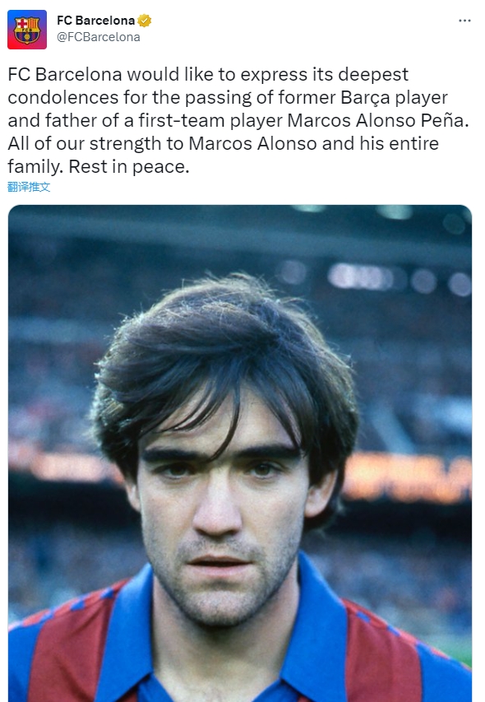Click "Rest in peace." line of tweet
This screenshot has width=485, height=702.
[129, 166]
